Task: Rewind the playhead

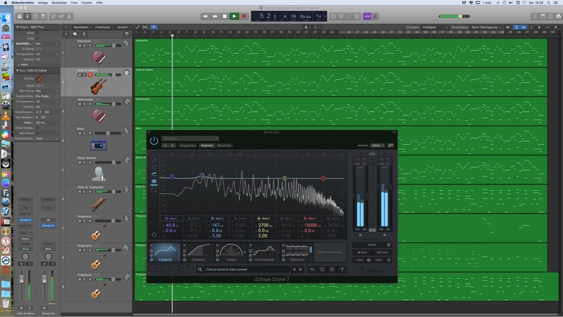Action: (x=205, y=16)
